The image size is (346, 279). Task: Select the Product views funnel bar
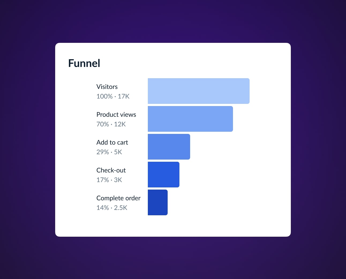point(190,119)
